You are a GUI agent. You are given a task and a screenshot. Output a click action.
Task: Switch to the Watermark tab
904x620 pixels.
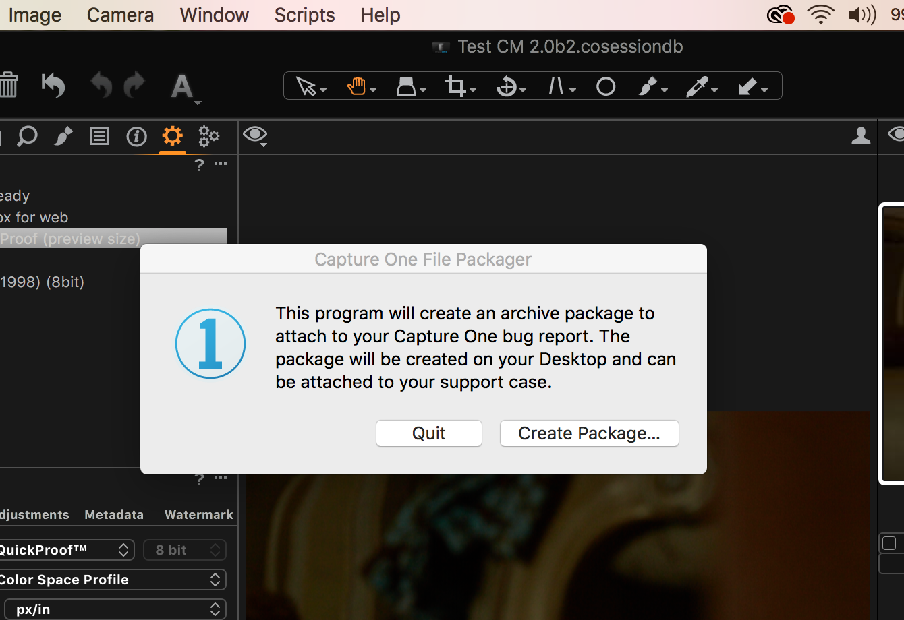point(199,515)
